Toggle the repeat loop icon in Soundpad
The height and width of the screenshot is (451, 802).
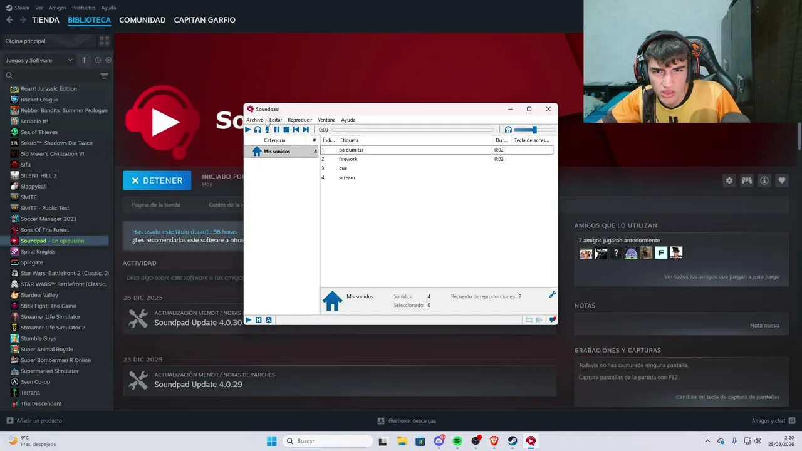tap(529, 320)
